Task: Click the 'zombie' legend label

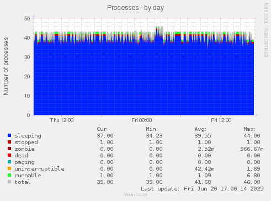Action: coord(24,149)
